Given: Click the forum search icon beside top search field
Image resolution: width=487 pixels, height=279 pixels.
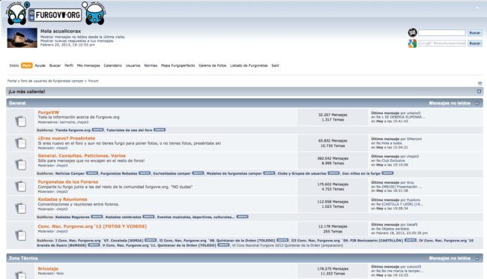Looking at the screenshot, I should 412,32.
